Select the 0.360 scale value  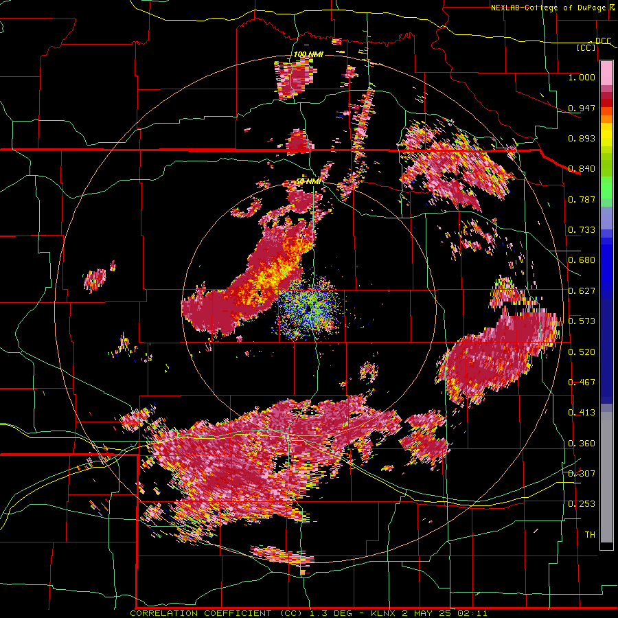click(x=582, y=444)
